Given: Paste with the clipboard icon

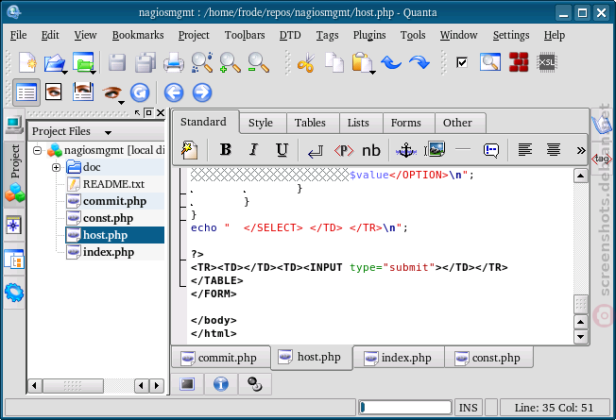Looking at the screenshot, I should point(361,62).
